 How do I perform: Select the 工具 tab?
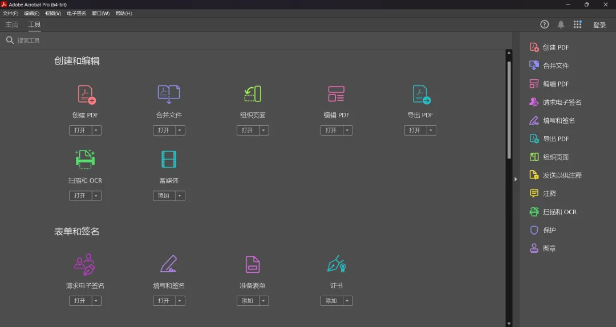35,24
